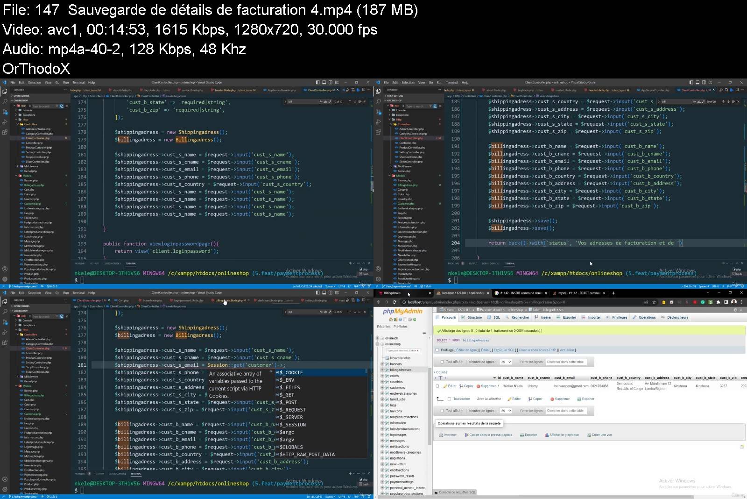747x499 pixels.
Task: Click the Imprimer printer icon
Action: click(441, 435)
